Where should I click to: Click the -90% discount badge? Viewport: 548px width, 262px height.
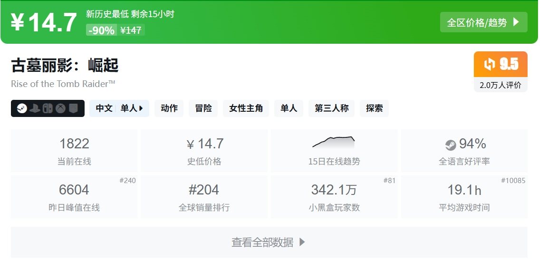pos(101,30)
